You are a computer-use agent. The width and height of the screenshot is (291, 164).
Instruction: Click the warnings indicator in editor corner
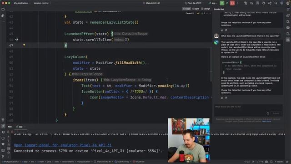coord(201,13)
